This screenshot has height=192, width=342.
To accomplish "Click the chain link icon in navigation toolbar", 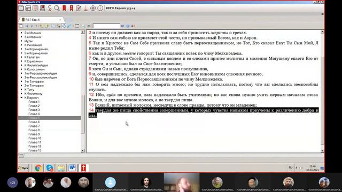I will point(69,26).
